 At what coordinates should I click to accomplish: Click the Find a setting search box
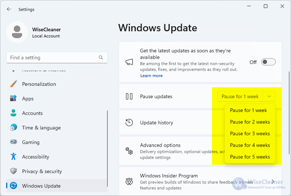pos(57,57)
